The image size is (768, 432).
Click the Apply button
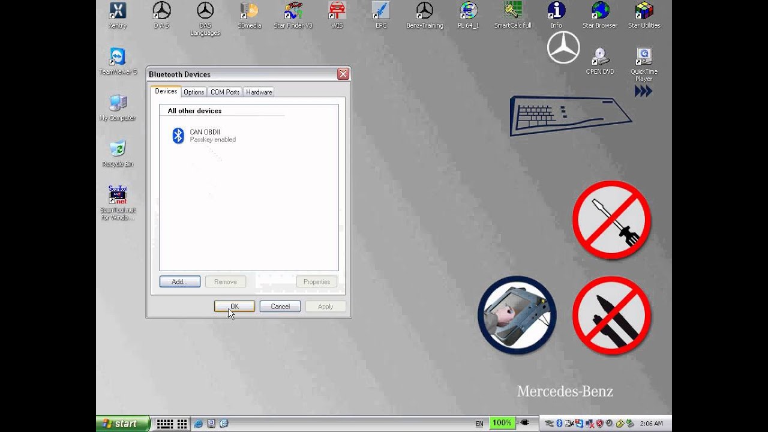(325, 306)
